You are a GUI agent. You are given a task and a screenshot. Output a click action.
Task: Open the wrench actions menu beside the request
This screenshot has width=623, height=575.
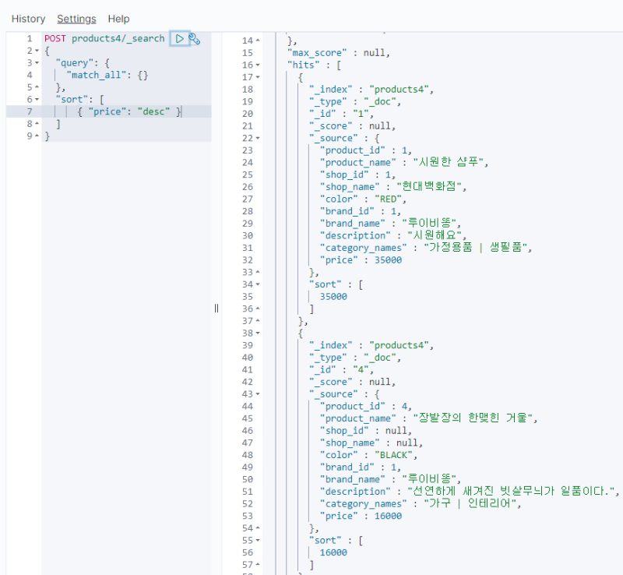coord(195,38)
